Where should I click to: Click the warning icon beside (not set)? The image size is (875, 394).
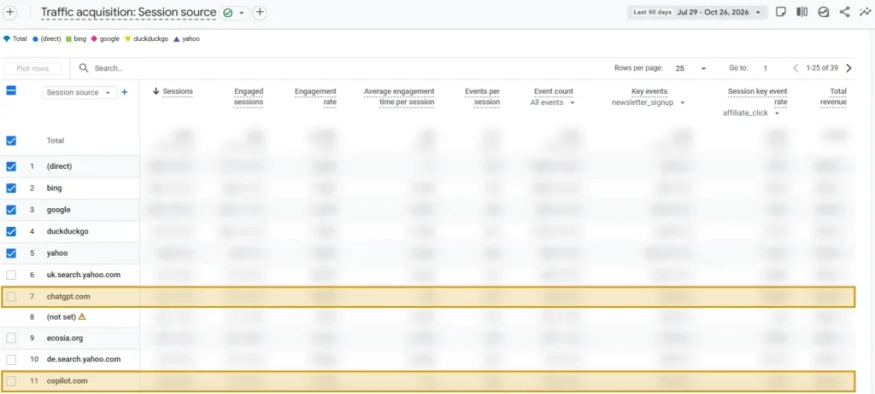(x=82, y=316)
